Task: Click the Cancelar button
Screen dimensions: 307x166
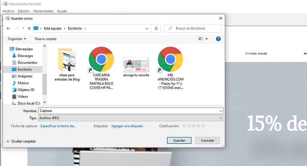Action: click(x=207, y=140)
